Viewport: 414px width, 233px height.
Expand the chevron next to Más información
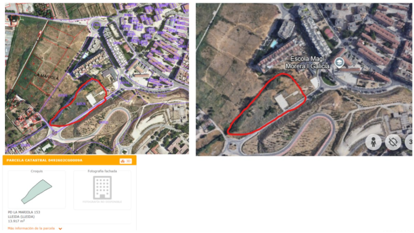click(x=60, y=229)
